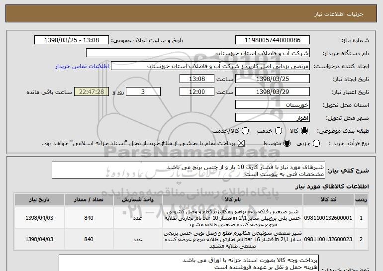Click the row 2 product name شیر صنعتی سوئیچی

click(233, 239)
